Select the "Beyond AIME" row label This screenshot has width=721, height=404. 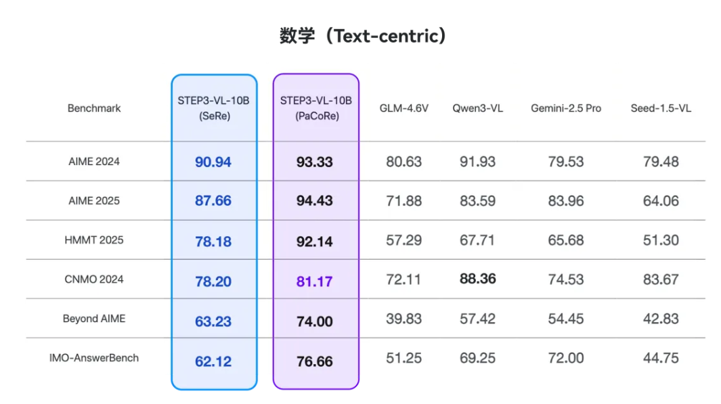point(93,319)
